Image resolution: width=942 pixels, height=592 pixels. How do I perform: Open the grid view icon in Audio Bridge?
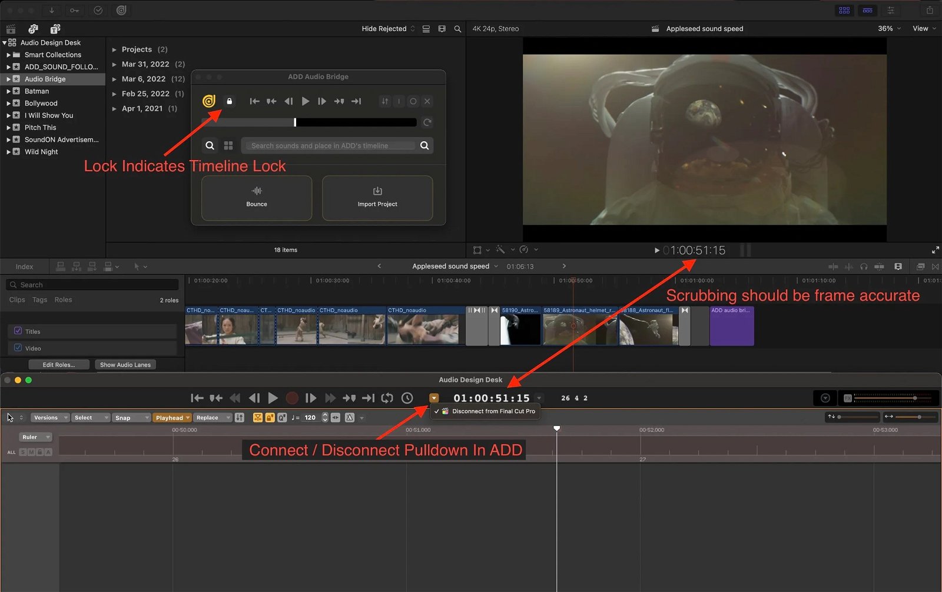tap(228, 145)
